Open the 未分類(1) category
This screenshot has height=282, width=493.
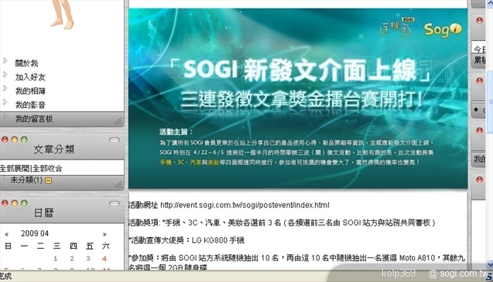[26, 180]
